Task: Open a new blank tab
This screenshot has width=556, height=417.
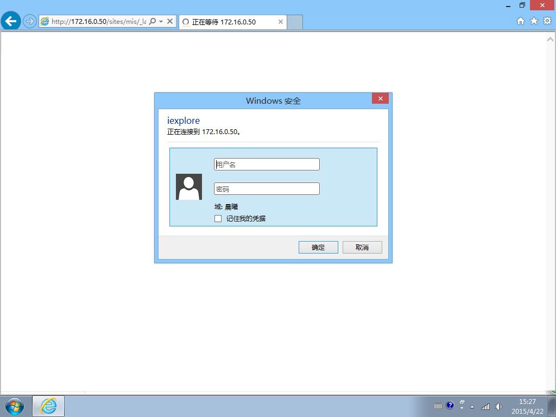Action: 295,22
